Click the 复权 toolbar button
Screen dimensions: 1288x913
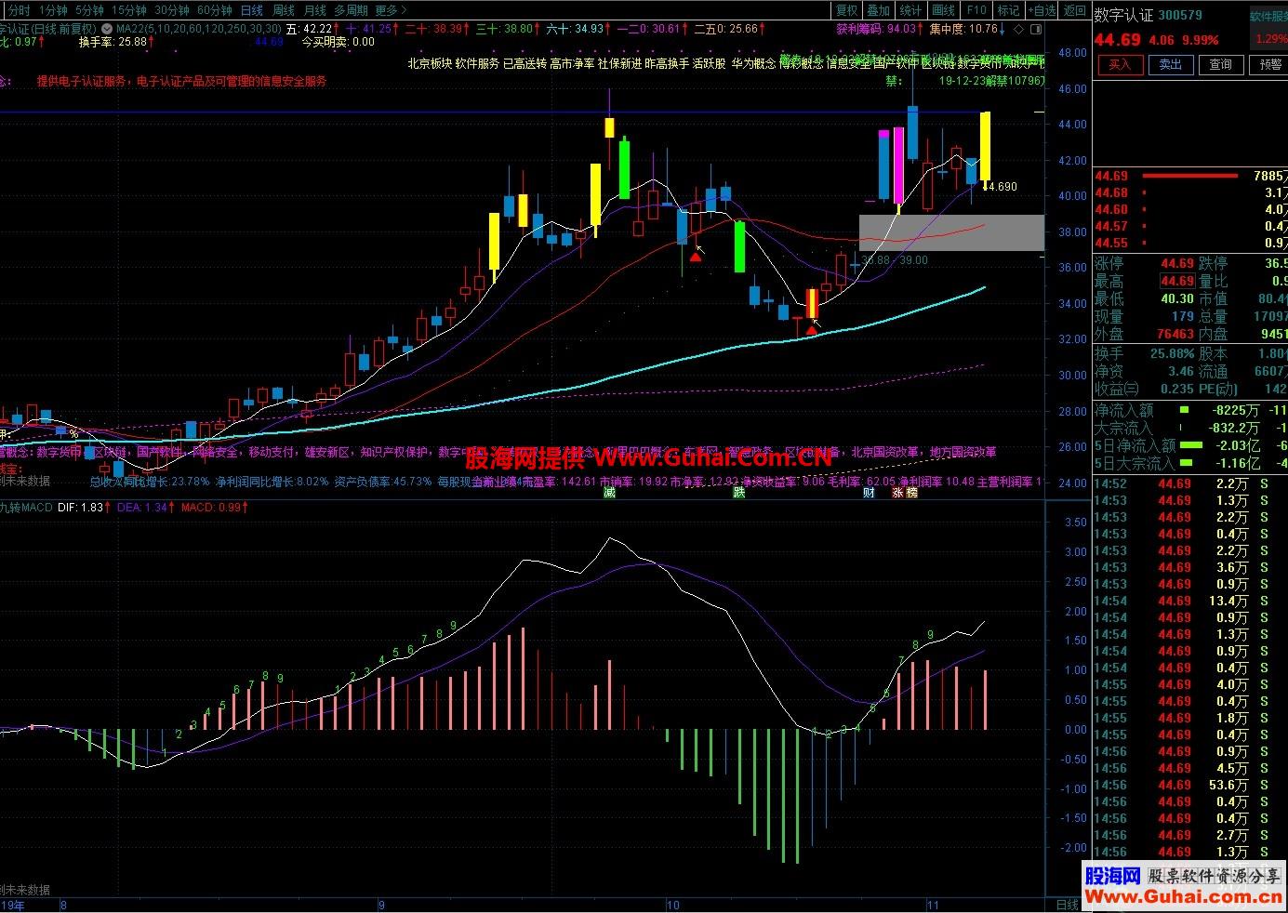[847, 10]
